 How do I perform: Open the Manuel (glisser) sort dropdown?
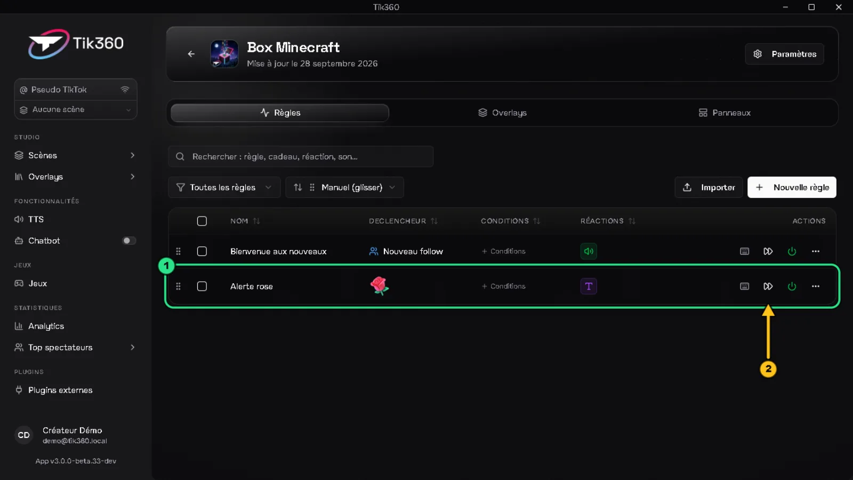click(x=344, y=187)
